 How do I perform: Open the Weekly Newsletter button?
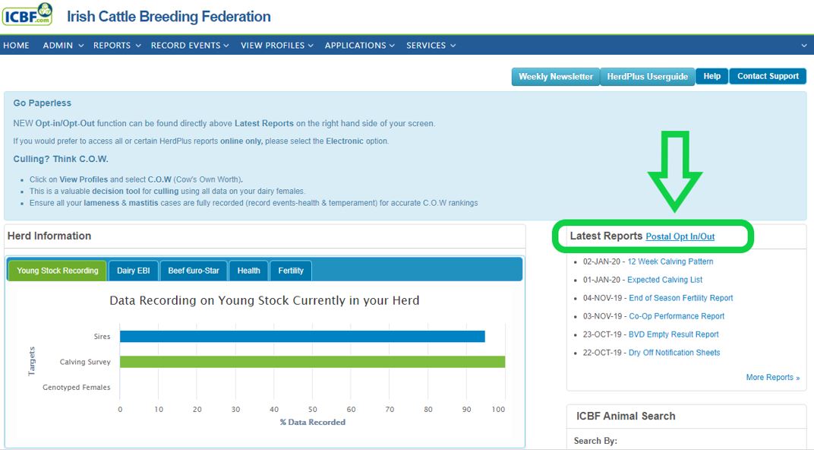[556, 76]
